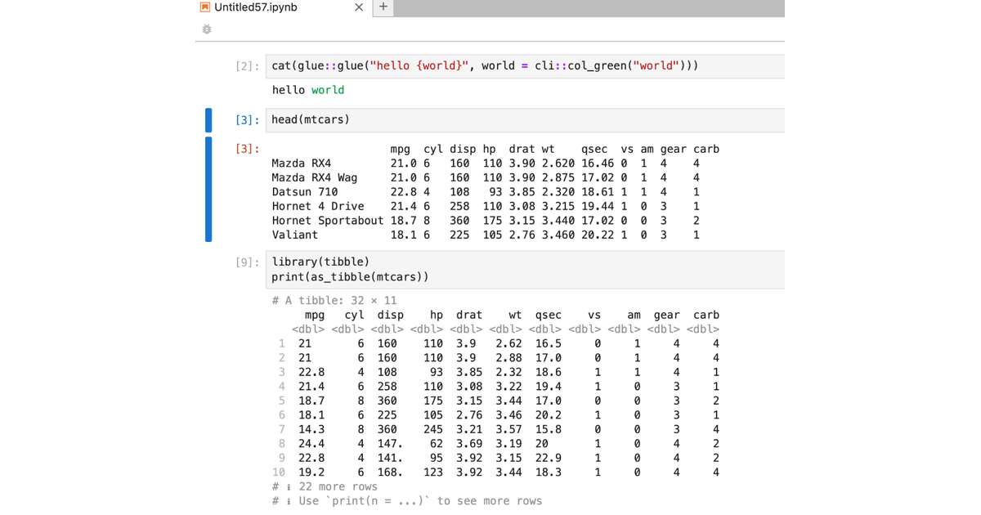Click the orange notebook icon in tab
The image size is (981, 515).
pos(205,7)
